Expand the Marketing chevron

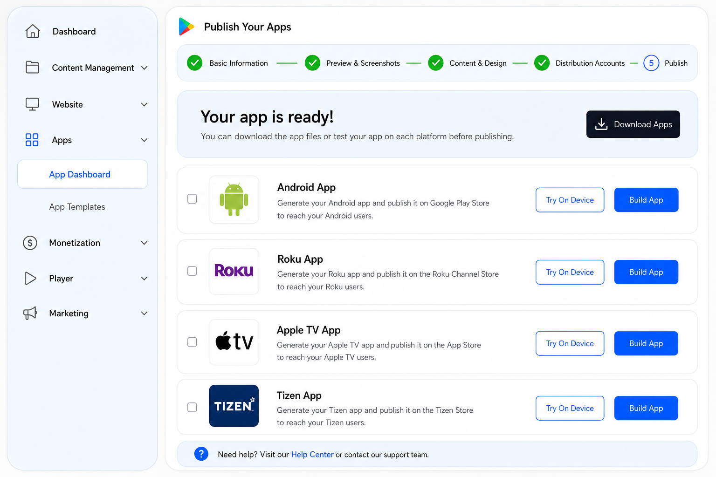pos(145,313)
